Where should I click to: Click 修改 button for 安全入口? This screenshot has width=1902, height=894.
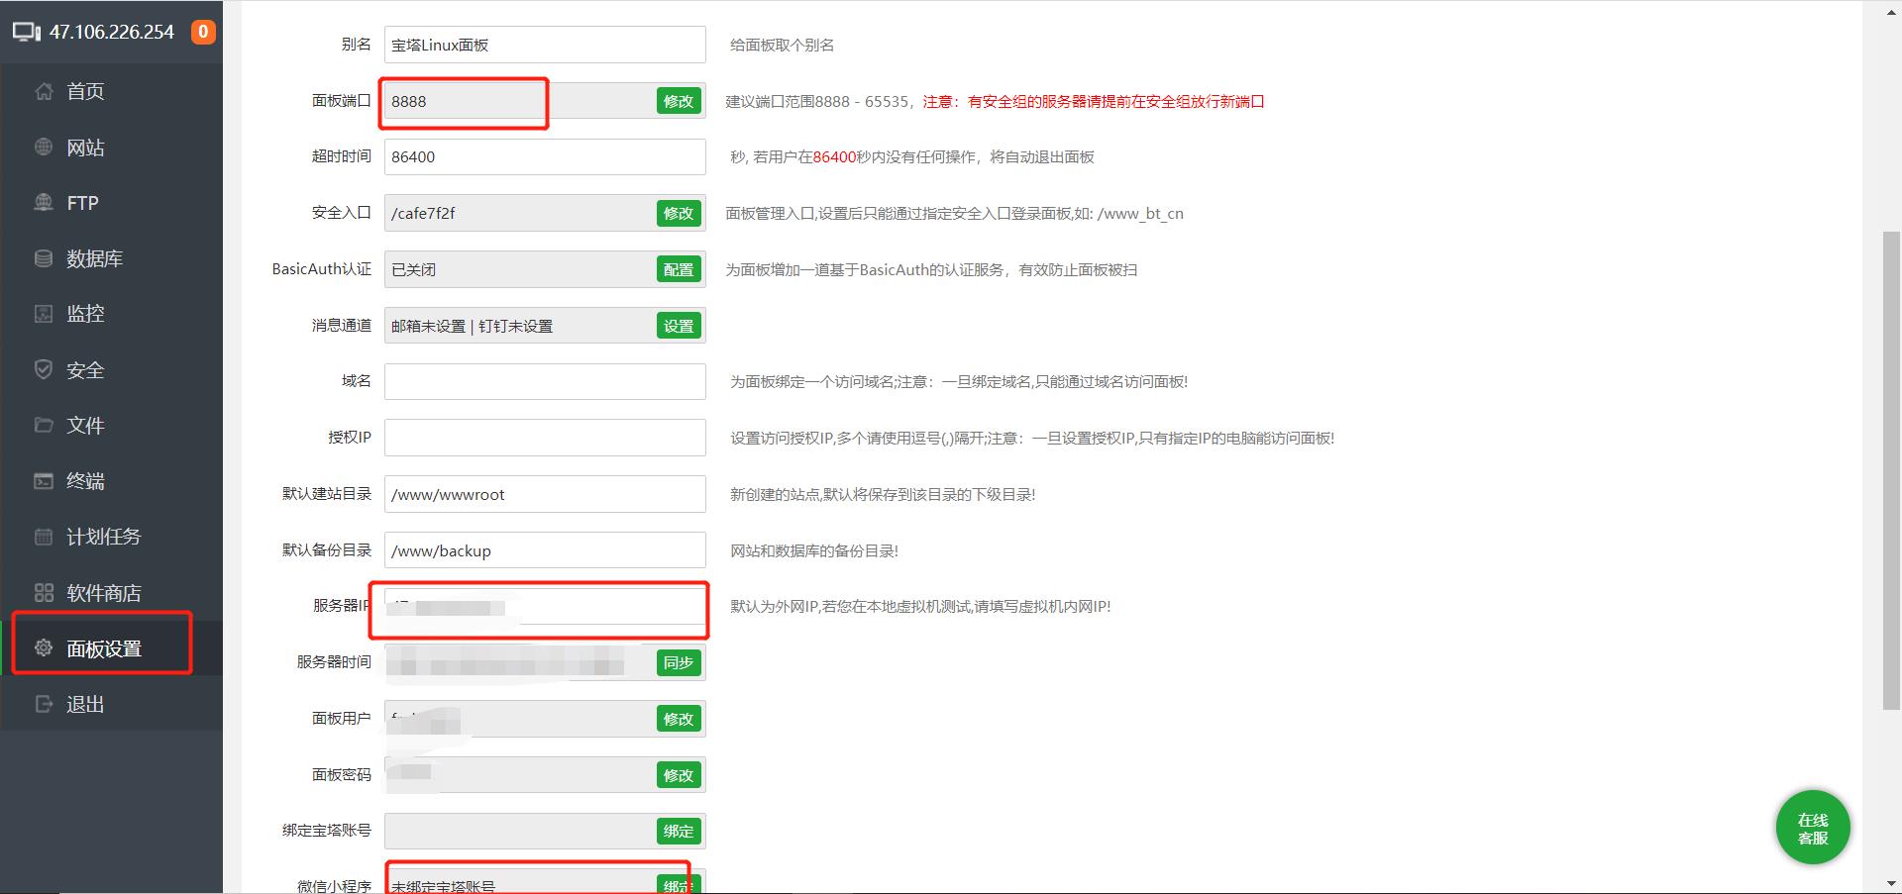point(679,213)
